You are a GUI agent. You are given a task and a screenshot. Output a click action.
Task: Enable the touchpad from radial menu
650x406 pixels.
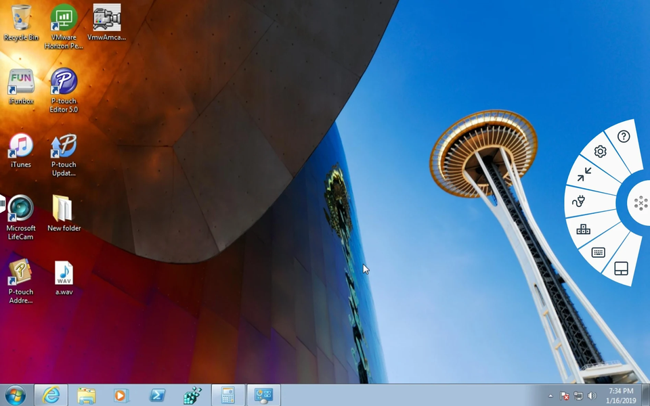tap(621, 269)
